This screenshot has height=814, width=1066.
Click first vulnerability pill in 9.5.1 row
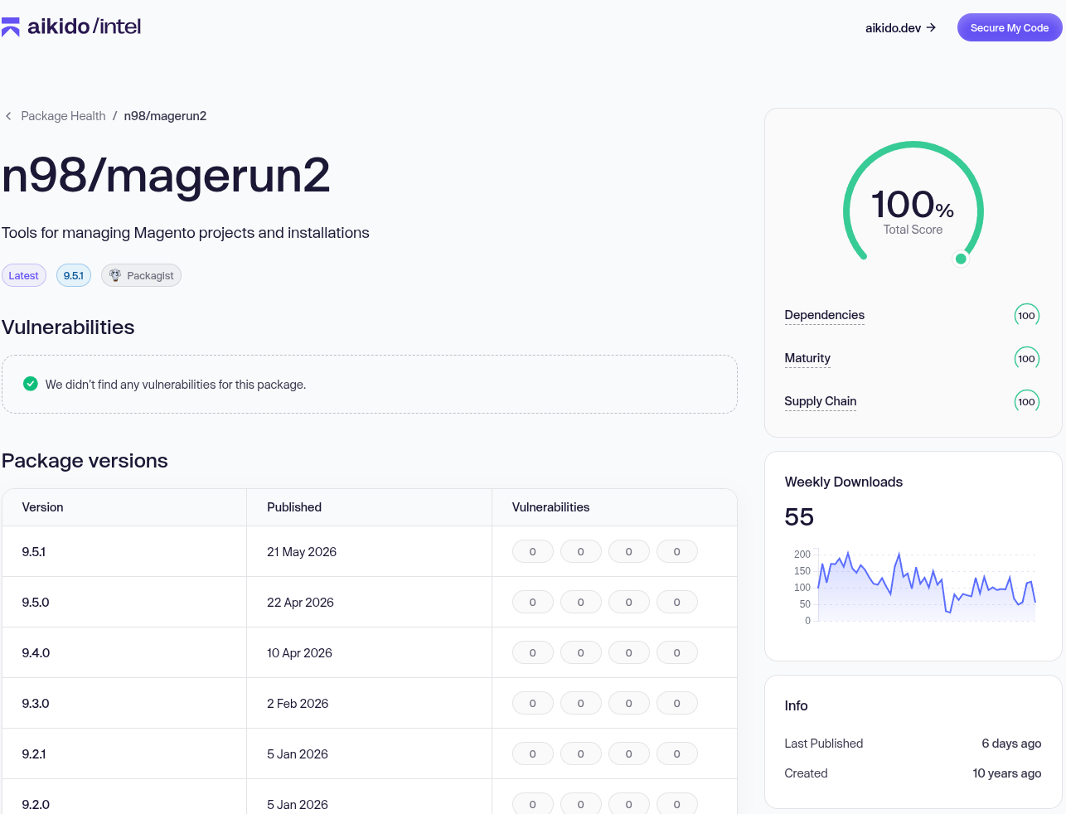coord(532,551)
